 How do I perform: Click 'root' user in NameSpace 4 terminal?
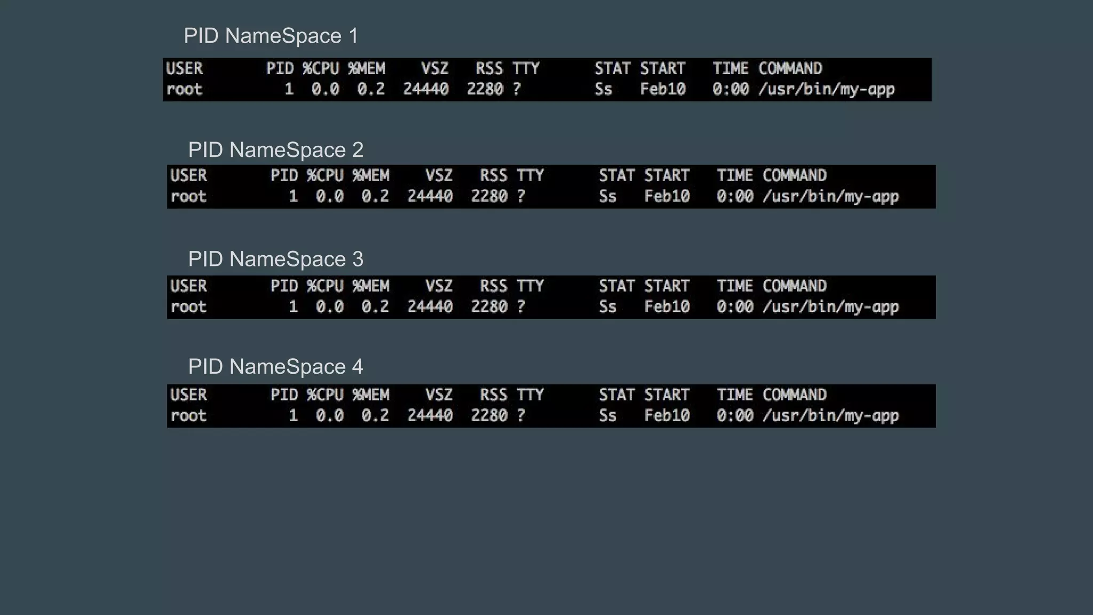[188, 416]
